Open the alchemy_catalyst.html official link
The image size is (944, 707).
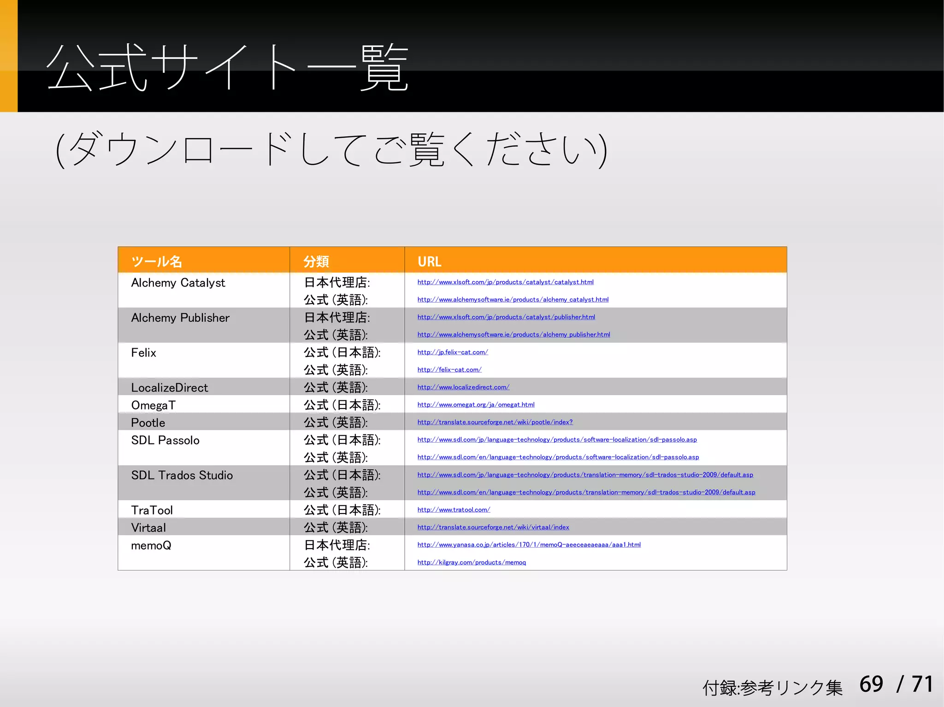[513, 299]
